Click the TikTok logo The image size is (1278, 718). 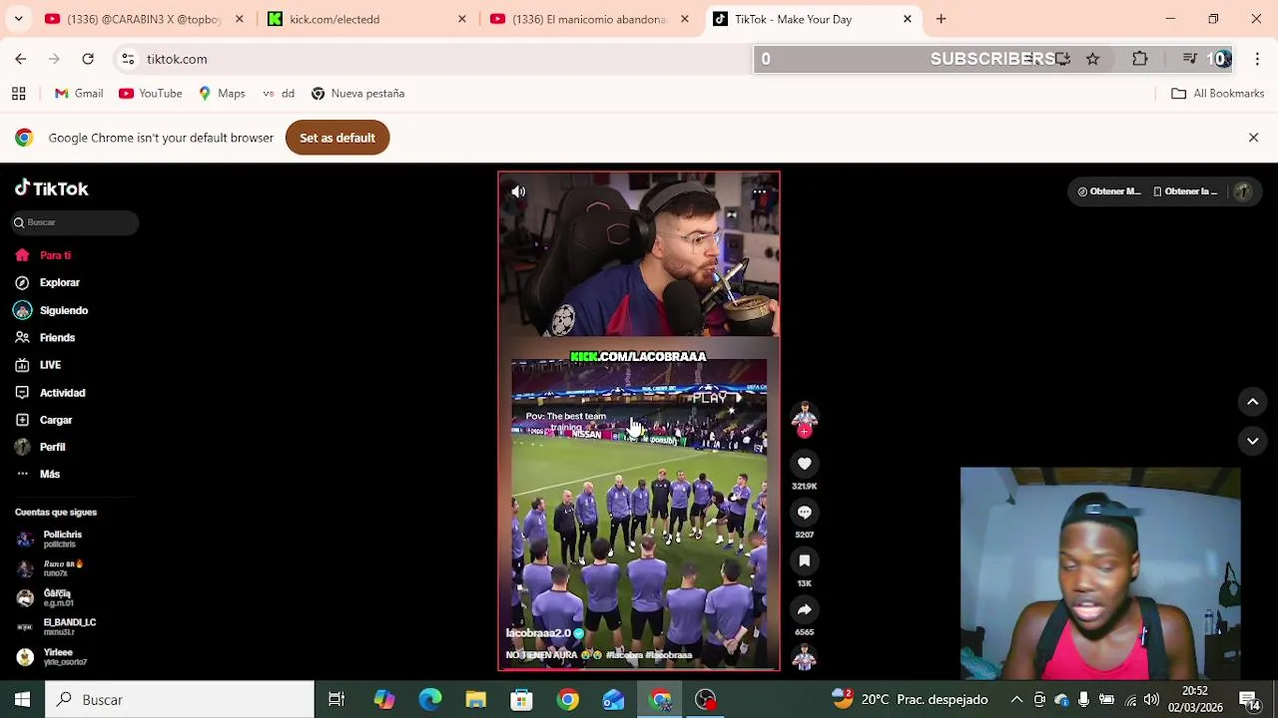point(52,188)
